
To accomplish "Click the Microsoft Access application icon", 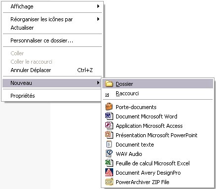I will 109,125.
